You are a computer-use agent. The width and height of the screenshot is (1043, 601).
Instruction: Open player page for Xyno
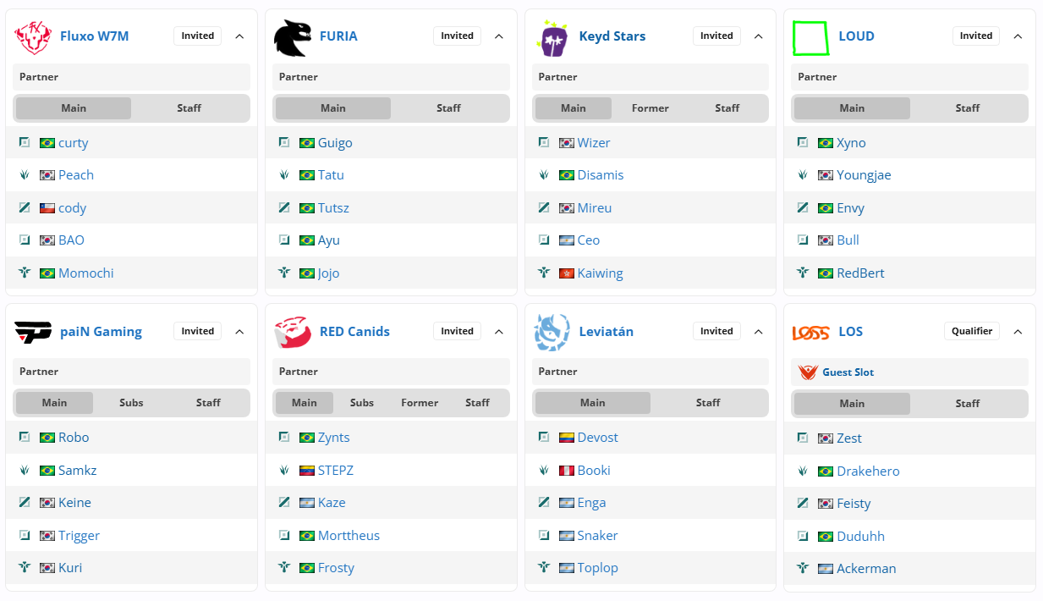[x=852, y=143]
